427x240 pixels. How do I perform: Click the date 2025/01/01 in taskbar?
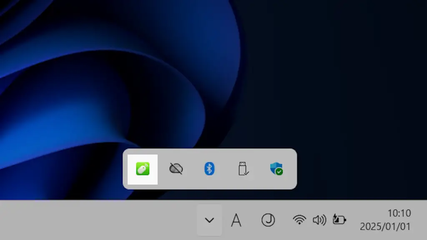385,227
